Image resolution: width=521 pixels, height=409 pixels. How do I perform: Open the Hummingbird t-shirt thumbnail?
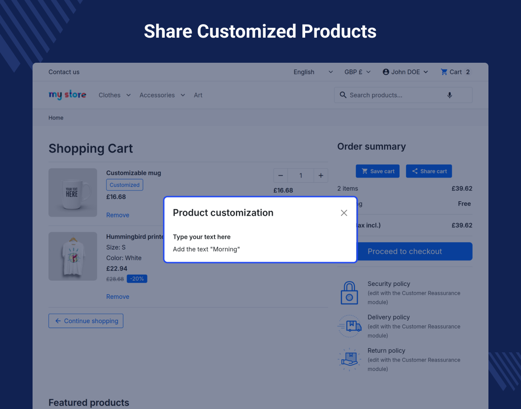tap(73, 256)
